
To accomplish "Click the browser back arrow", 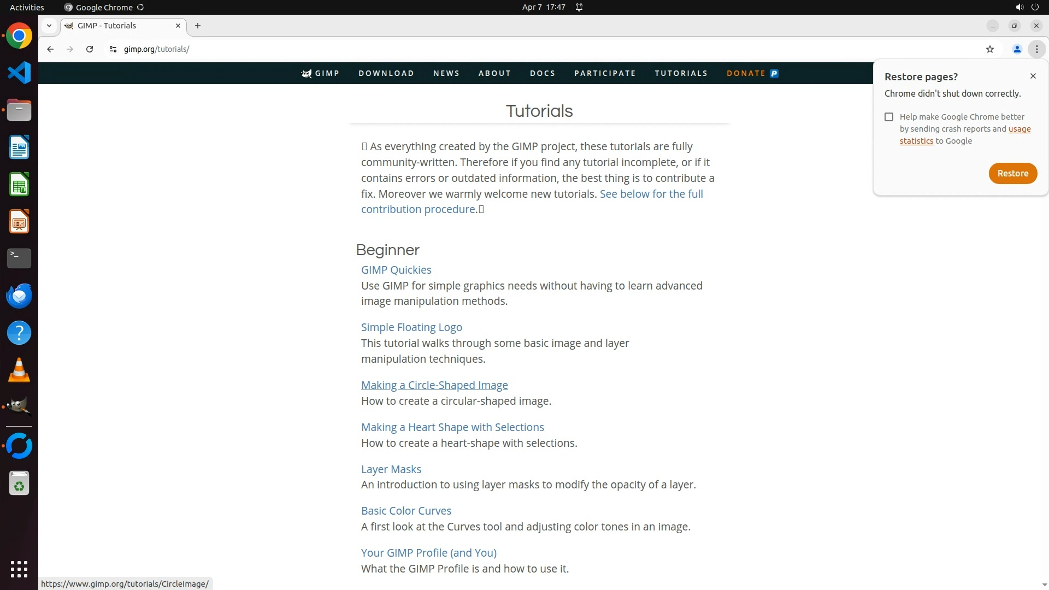I will (x=50, y=49).
